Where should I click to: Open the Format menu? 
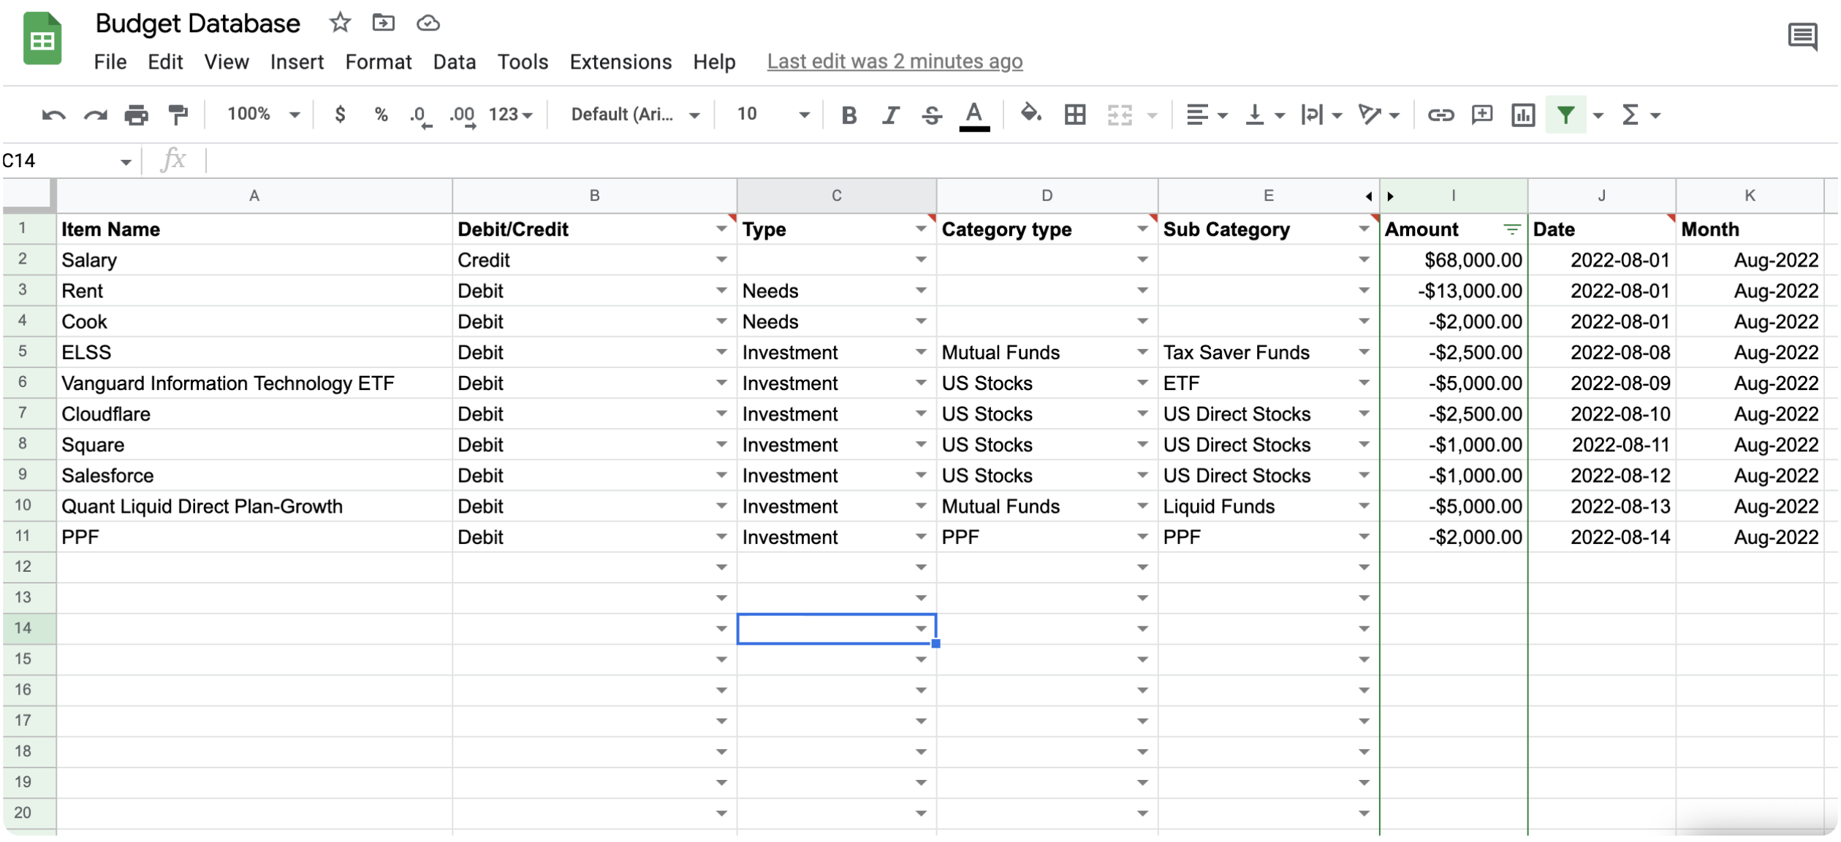(x=379, y=62)
